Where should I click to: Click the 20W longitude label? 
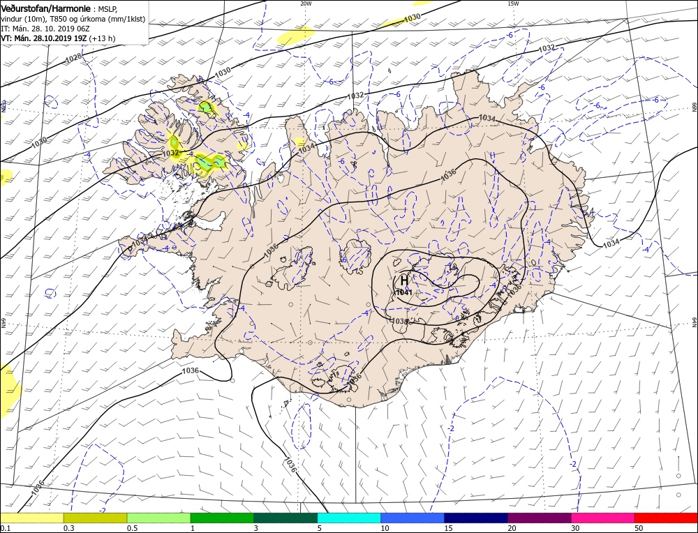tap(306, 3)
